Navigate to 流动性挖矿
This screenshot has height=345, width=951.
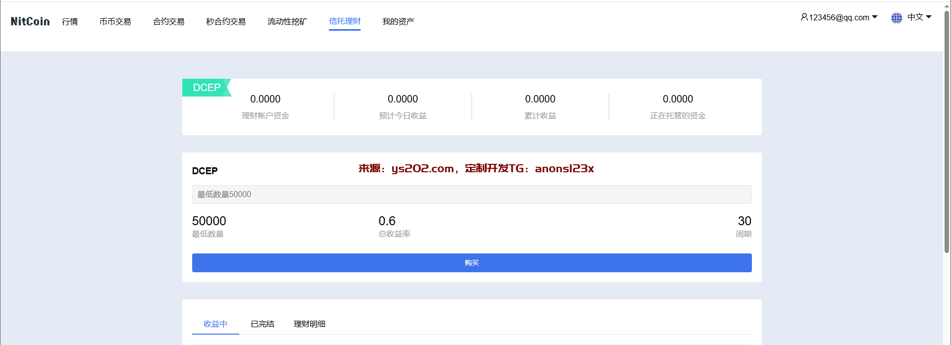tap(287, 21)
